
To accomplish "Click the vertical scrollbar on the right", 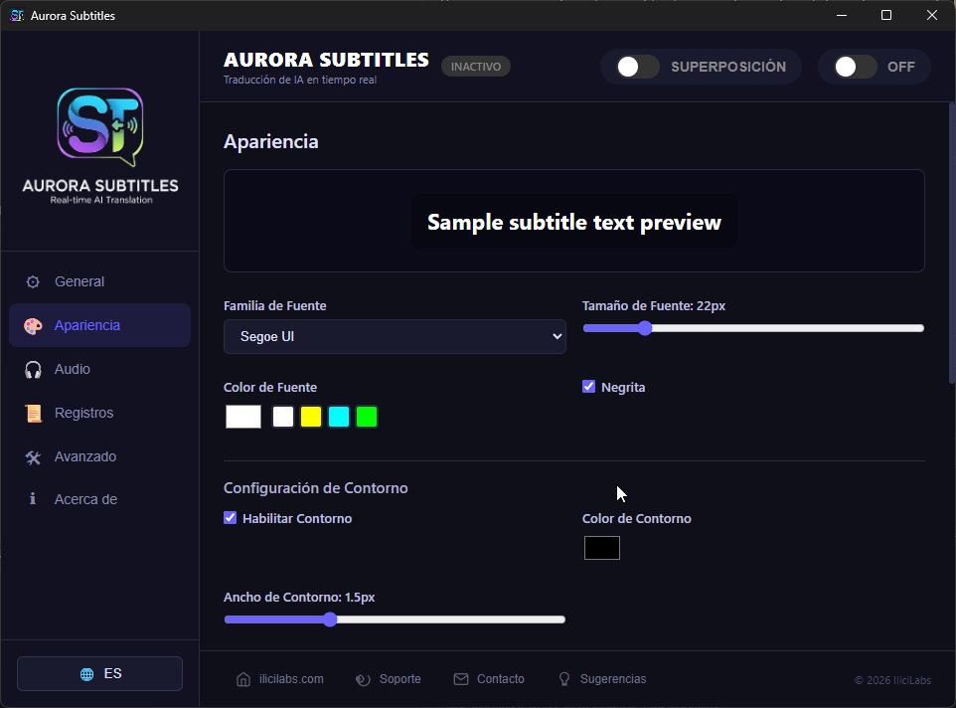I will 952,244.
